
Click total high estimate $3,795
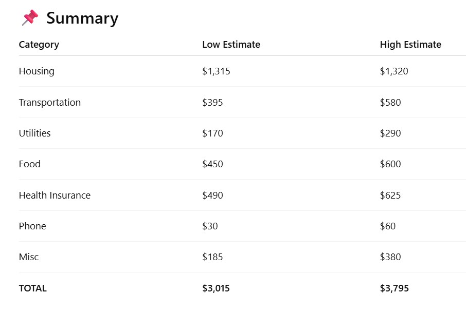[395, 288]
